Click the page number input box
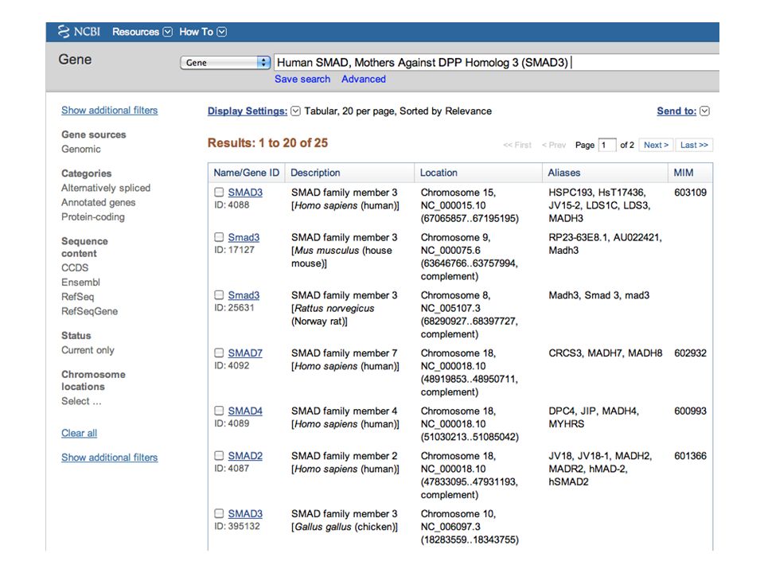Screen dimensions: 764x573 [x=607, y=145]
